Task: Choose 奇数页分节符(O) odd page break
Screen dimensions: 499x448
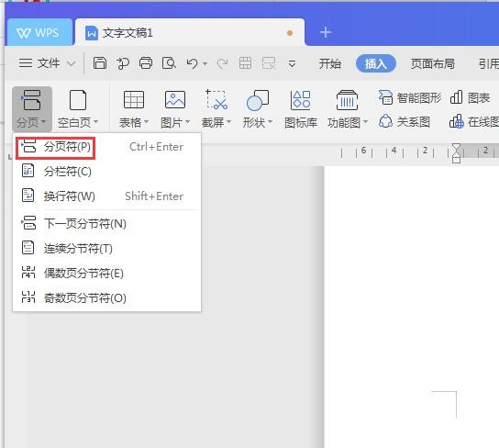Action: tap(107, 297)
